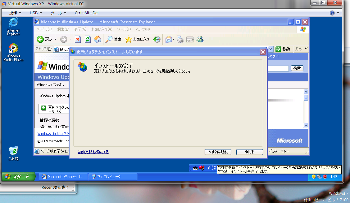The width and height of the screenshot is (350, 203).
Task: Open the 自動更新を構成する link
Action: (x=93, y=152)
